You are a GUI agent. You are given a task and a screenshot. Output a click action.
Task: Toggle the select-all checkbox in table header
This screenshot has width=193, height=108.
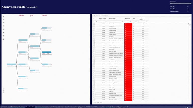click(94, 19)
